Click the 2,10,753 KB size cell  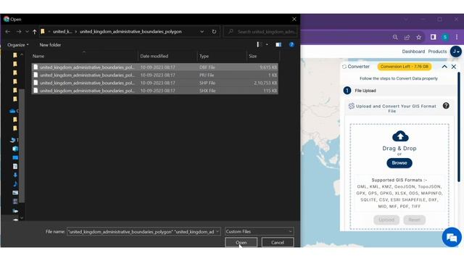point(265,83)
